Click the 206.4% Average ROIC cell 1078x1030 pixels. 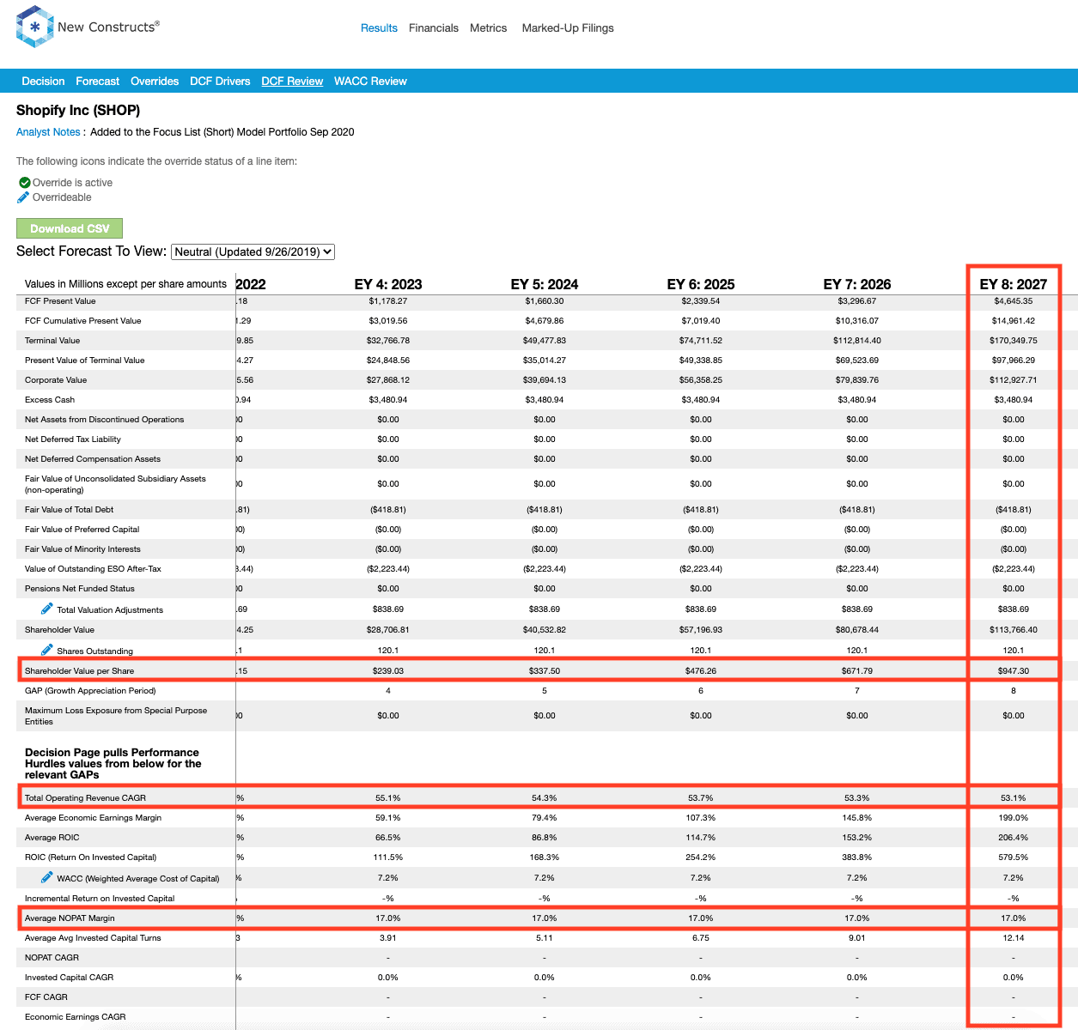point(1014,838)
